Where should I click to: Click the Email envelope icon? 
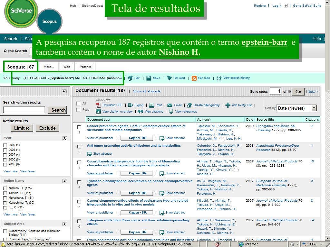point(170,105)
